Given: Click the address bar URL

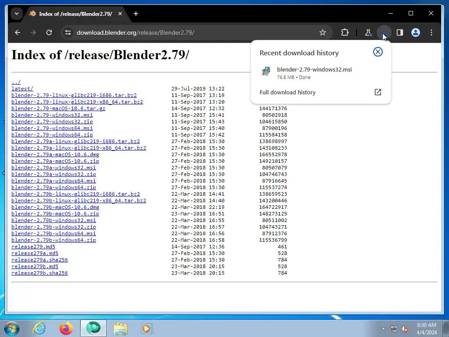Looking at the screenshot, I should point(135,32).
